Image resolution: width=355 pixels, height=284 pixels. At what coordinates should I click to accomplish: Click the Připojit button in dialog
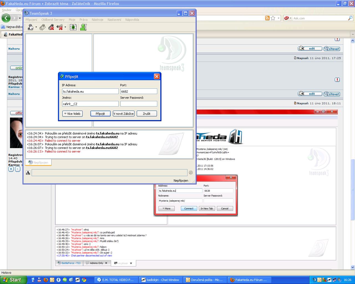coord(100,113)
